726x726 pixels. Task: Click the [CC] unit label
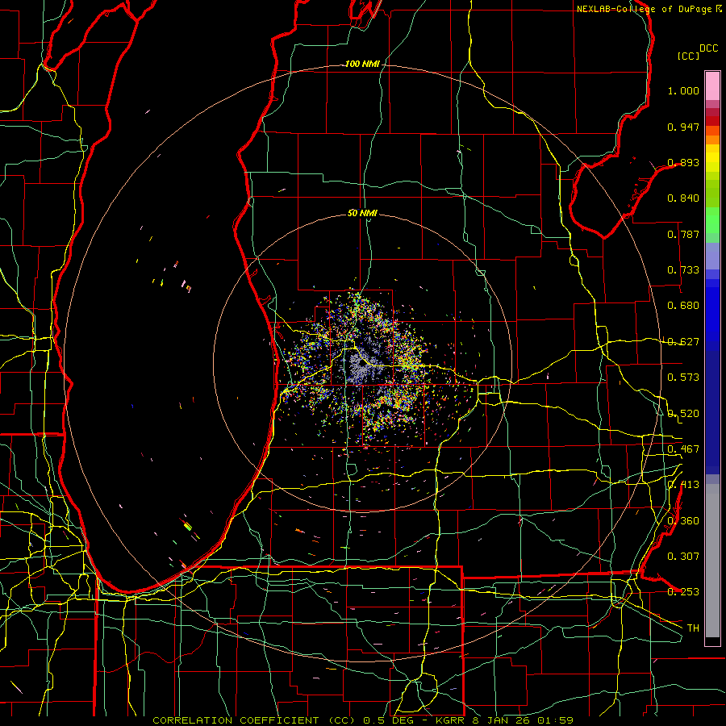click(688, 56)
